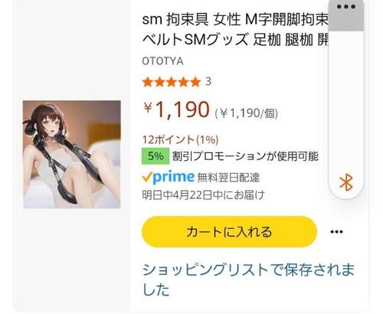Screen dimensions: 383x314
Task: Open the ショッピングリストで保存されました link
Action: pyautogui.click(x=248, y=280)
